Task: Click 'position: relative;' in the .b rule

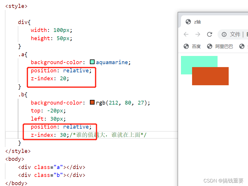Action: [61, 127]
